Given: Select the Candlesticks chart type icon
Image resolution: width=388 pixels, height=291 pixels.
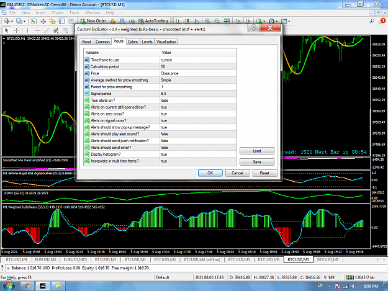Looking at the screenshot, I should (187, 21).
